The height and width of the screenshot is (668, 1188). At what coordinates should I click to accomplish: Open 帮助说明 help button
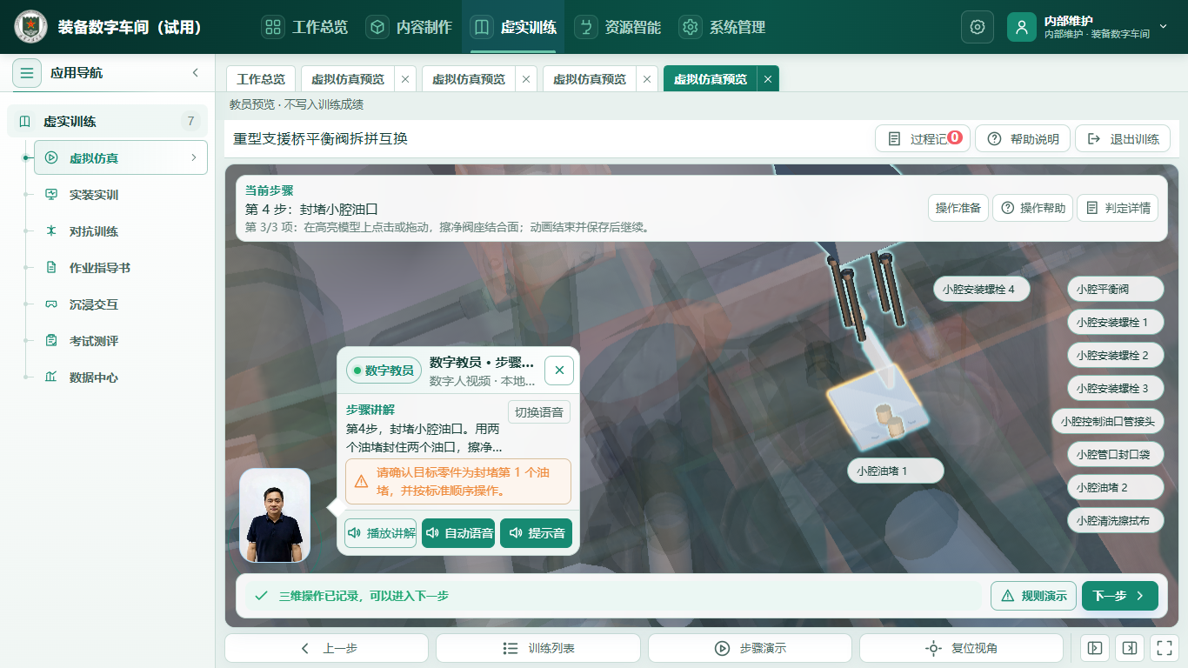click(1023, 139)
